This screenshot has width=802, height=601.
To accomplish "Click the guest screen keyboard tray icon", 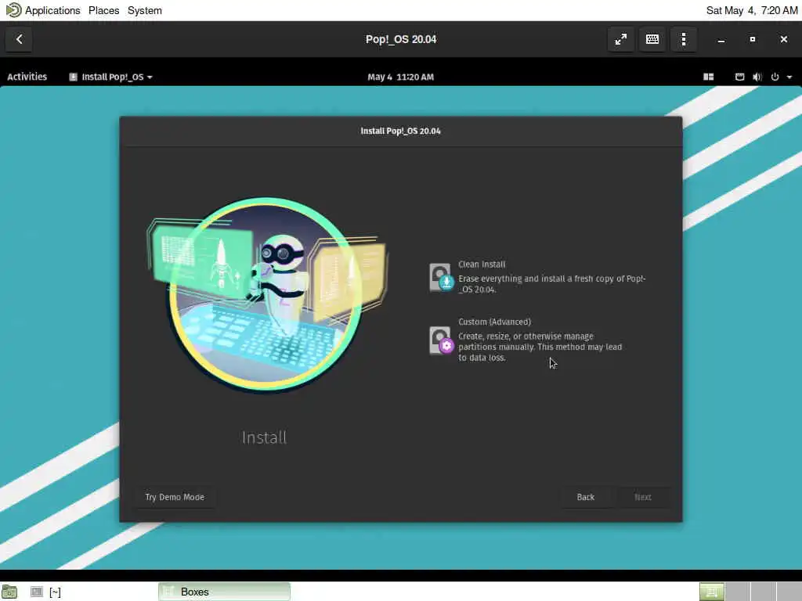I will [x=739, y=77].
